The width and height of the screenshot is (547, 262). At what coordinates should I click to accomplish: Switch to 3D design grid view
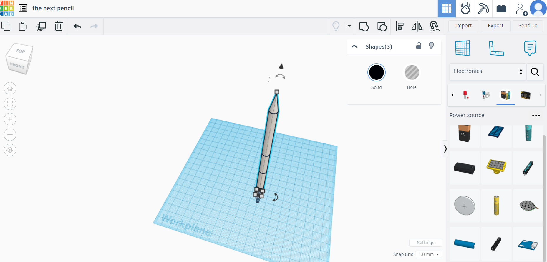point(447,9)
